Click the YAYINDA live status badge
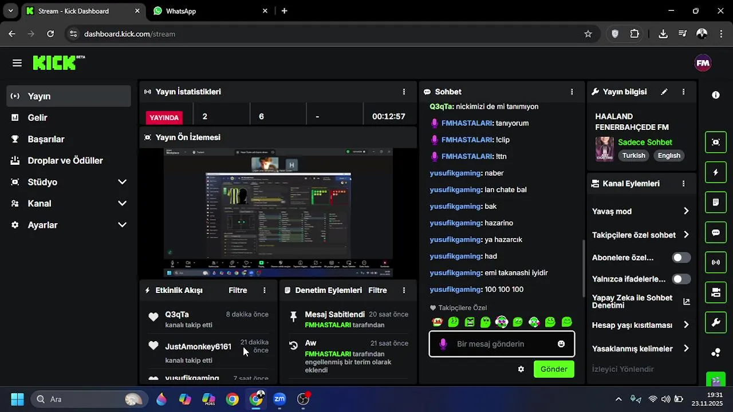This screenshot has height=412, width=733. pyautogui.click(x=164, y=117)
